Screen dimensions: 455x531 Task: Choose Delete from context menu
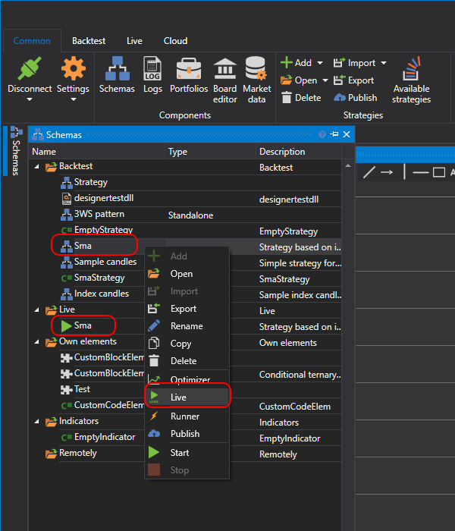187,361
